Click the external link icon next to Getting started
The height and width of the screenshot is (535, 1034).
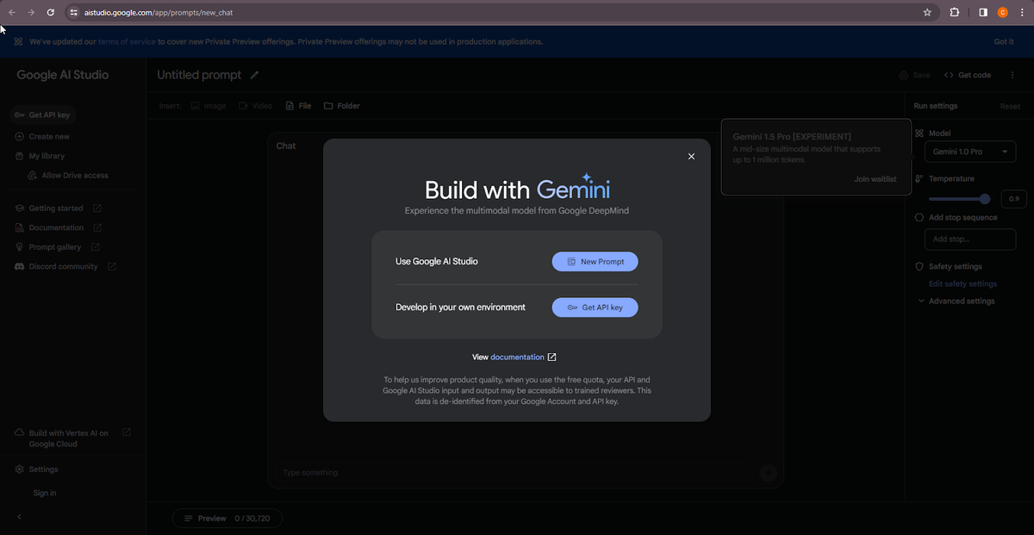pos(97,208)
